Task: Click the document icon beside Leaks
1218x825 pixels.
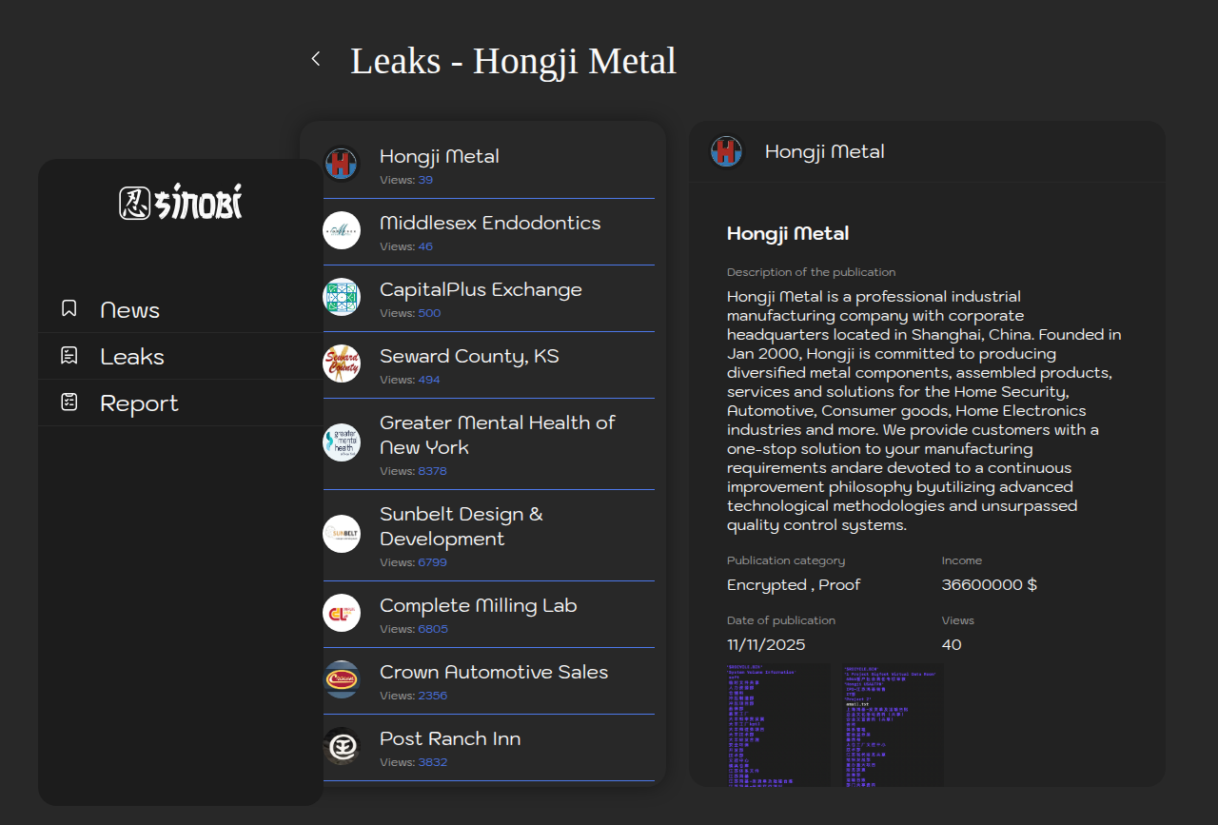Action: pyautogui.click(x=69, y=356)
